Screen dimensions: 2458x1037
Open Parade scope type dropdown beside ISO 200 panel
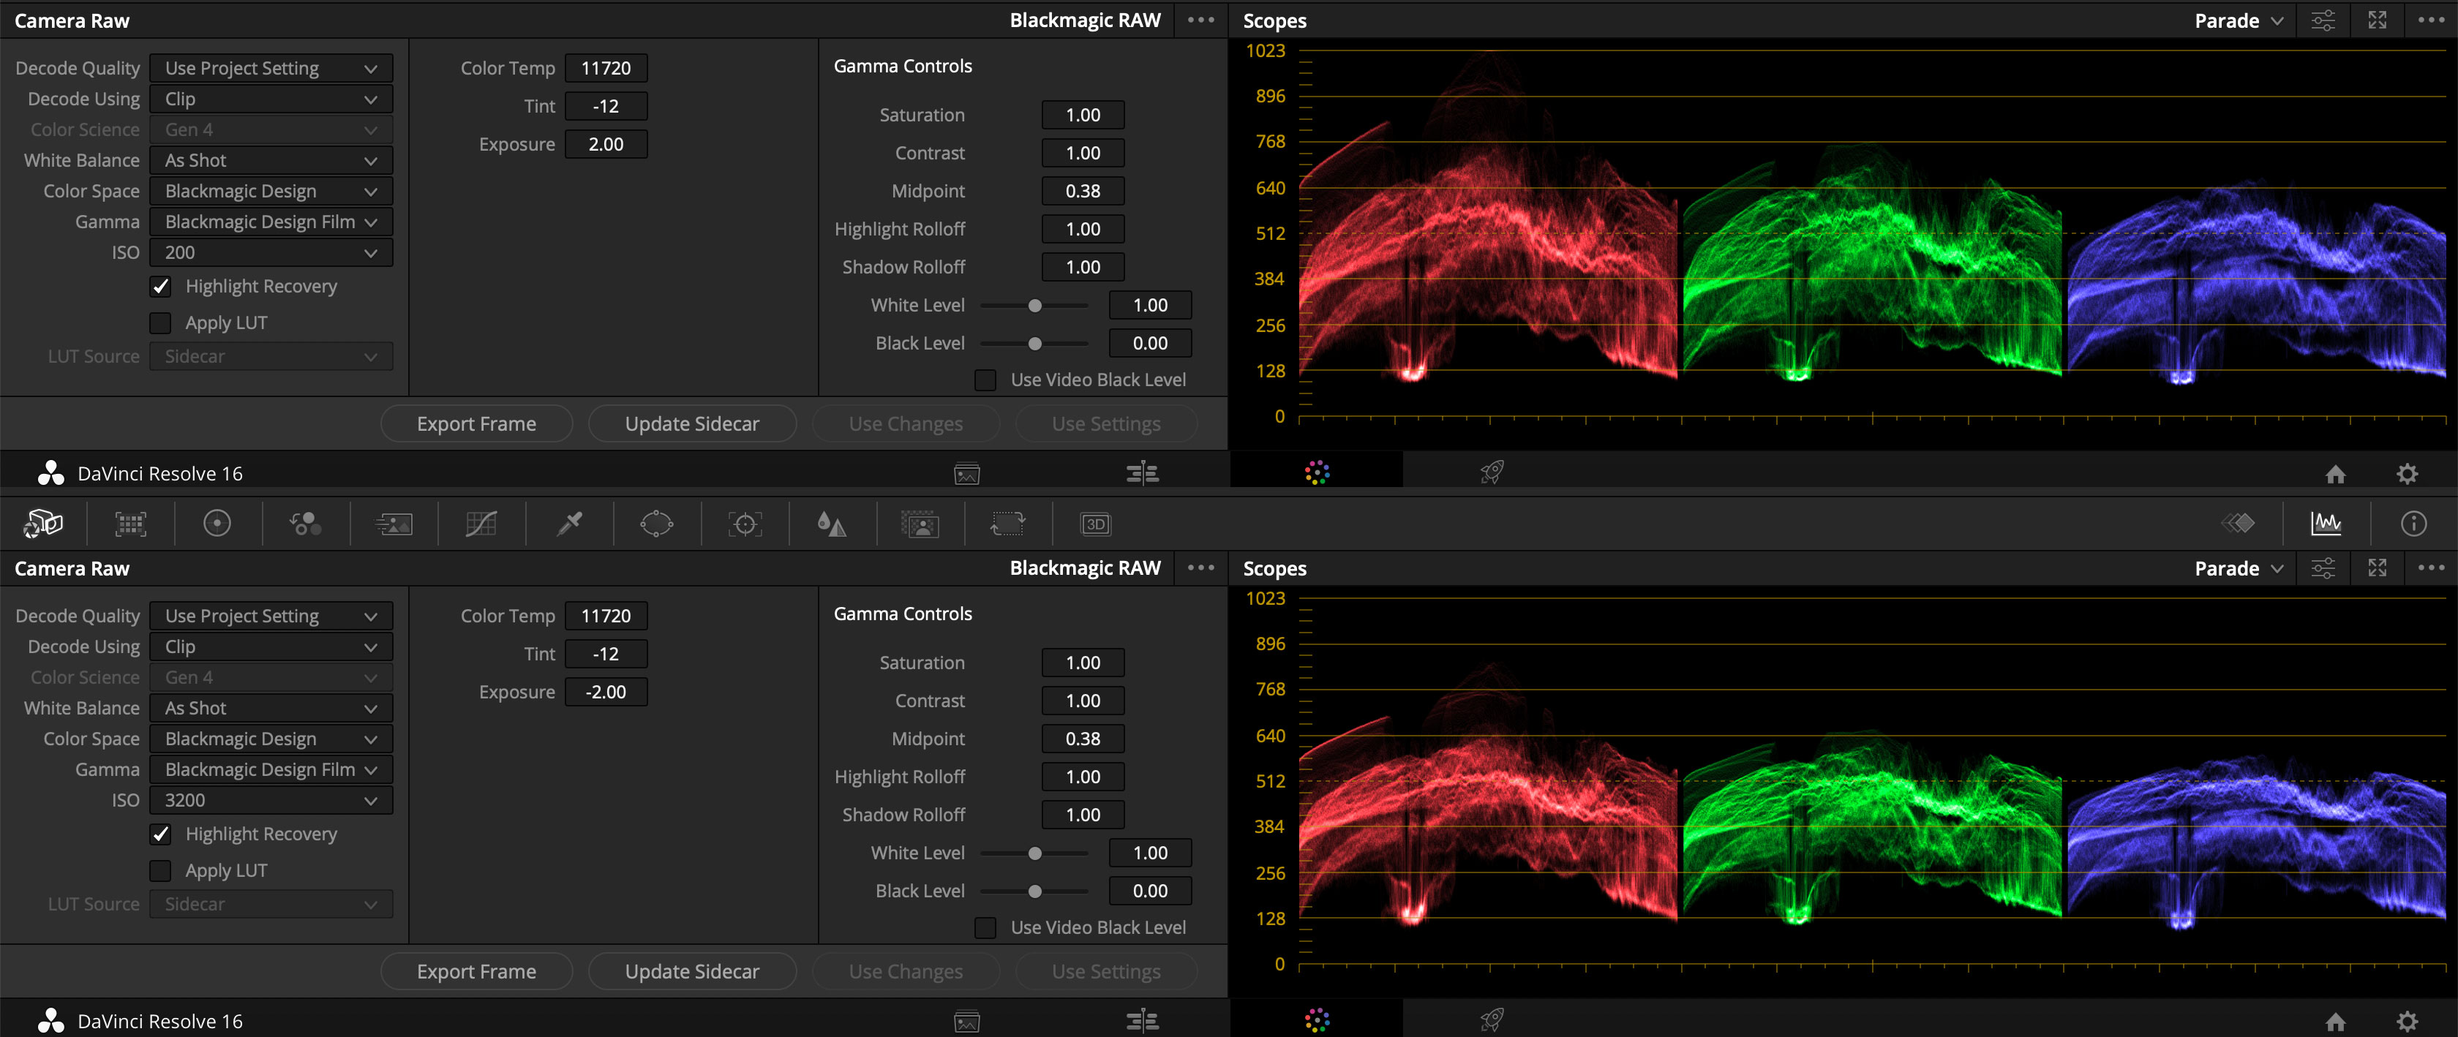2239,20
